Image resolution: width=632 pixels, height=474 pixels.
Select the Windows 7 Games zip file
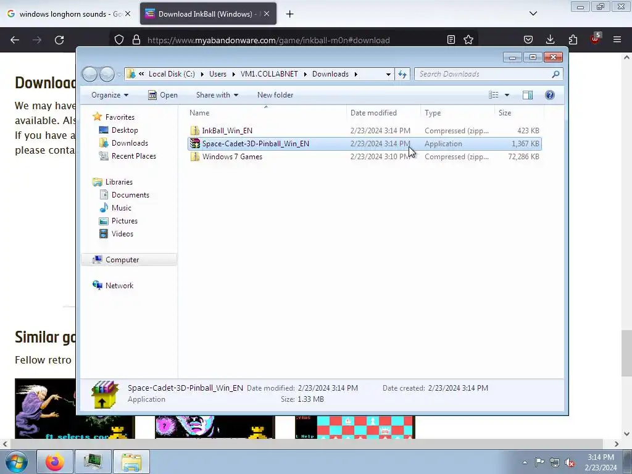(365, 157)
